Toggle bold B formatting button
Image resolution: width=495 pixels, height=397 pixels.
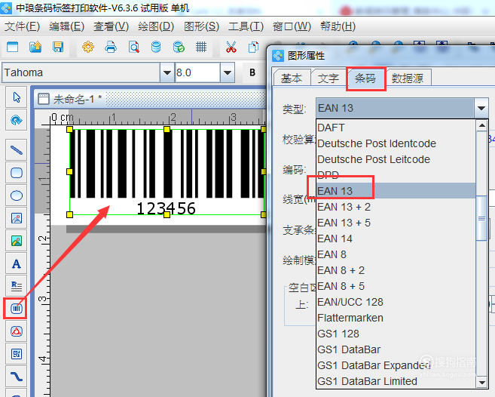(252, 72)
